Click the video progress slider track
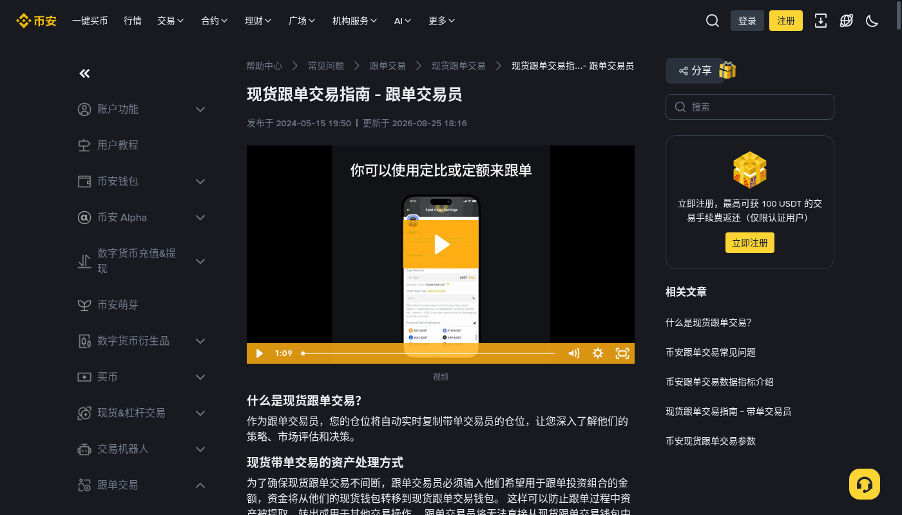The image size is (902, 515). pos(428,353)
